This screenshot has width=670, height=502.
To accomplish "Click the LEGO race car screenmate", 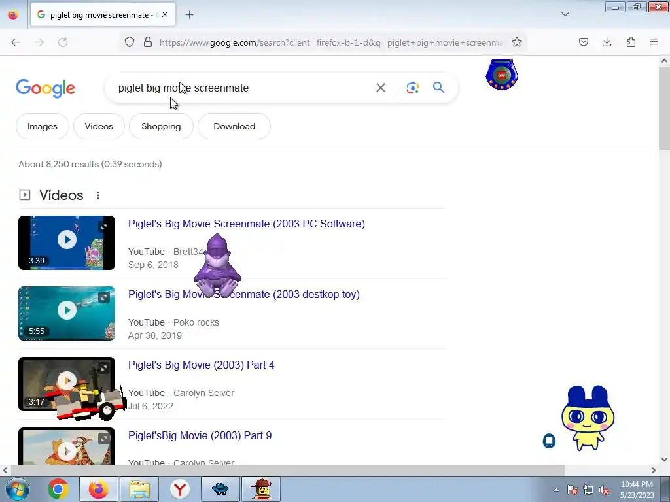I will point(86,401).
